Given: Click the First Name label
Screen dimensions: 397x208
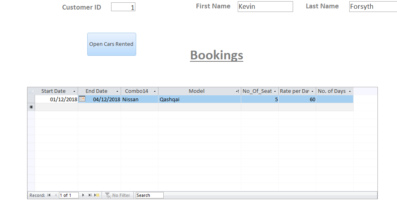Looking at the screenshot, I should 213,6.
